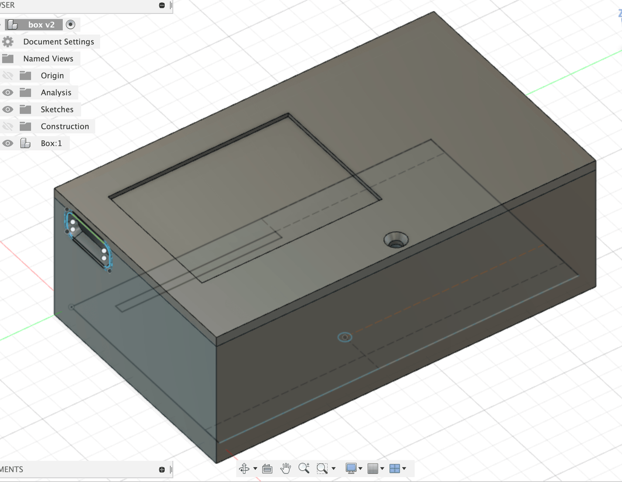The height and width of the screenshot is (482, 622).
Task: Toggle the activate radio button for box v2
Action: (x=71, y=24)
